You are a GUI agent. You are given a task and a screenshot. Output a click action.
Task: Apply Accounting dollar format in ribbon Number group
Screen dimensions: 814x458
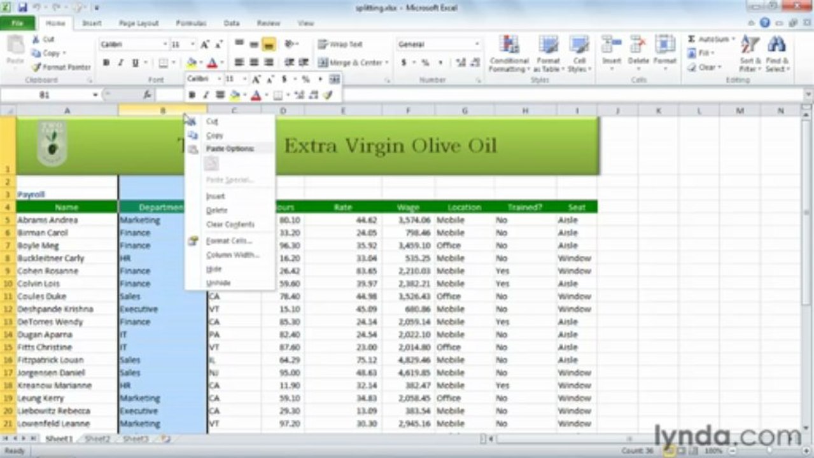click(x=403, y=62)
